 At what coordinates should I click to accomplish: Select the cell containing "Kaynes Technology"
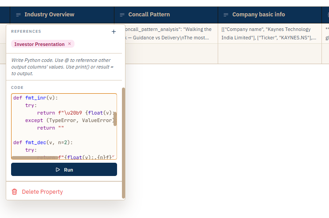pyautogui.click(x=270, y=34)
